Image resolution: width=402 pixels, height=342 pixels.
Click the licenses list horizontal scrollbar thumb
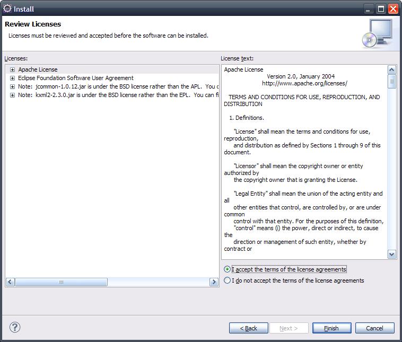click(61, 283)
